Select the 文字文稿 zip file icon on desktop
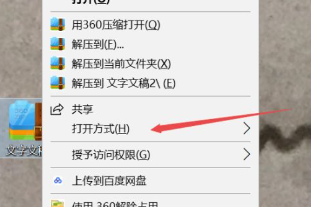This screenshot has width=311, height=207. click(x=25, y=121)
